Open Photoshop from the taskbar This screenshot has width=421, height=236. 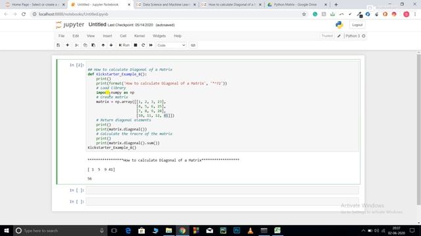tap(237, 230)
